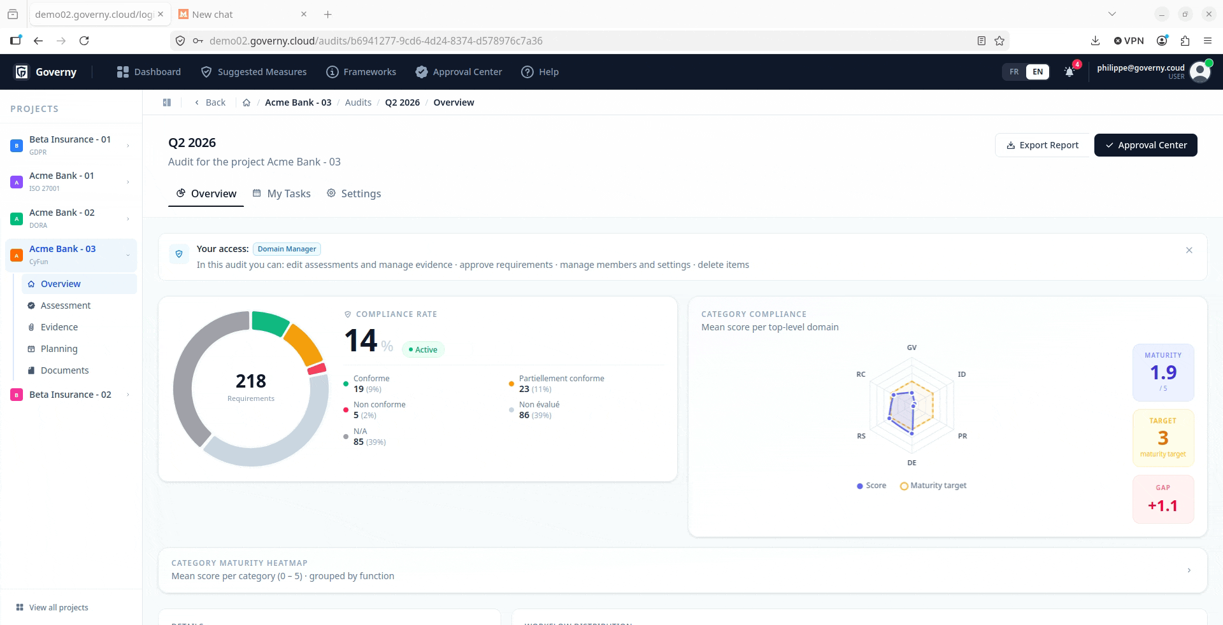Screen dimensions: 1223x625
Task: Dismiss the Your access banner
Action: tap(1189, 250)
